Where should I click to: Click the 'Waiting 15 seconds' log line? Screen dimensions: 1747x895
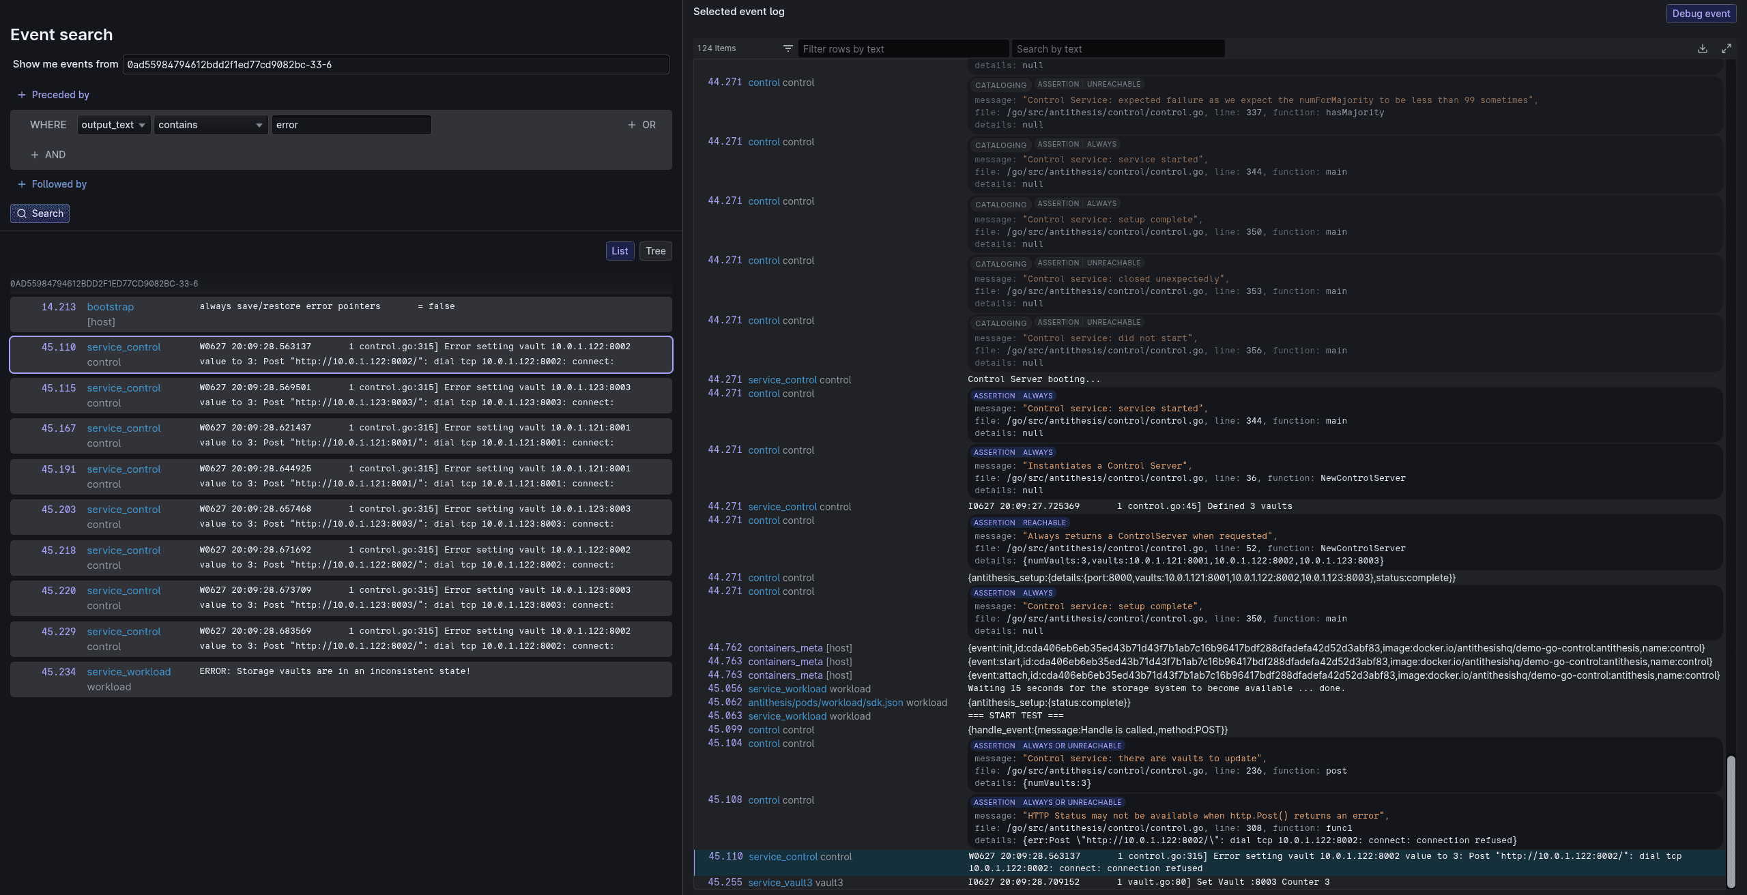pyautogui.click(x=1157, y=688)
